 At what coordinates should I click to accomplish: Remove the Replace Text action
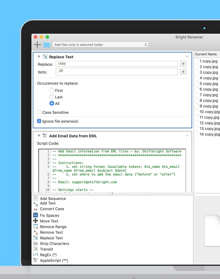(x=187, y=57)
